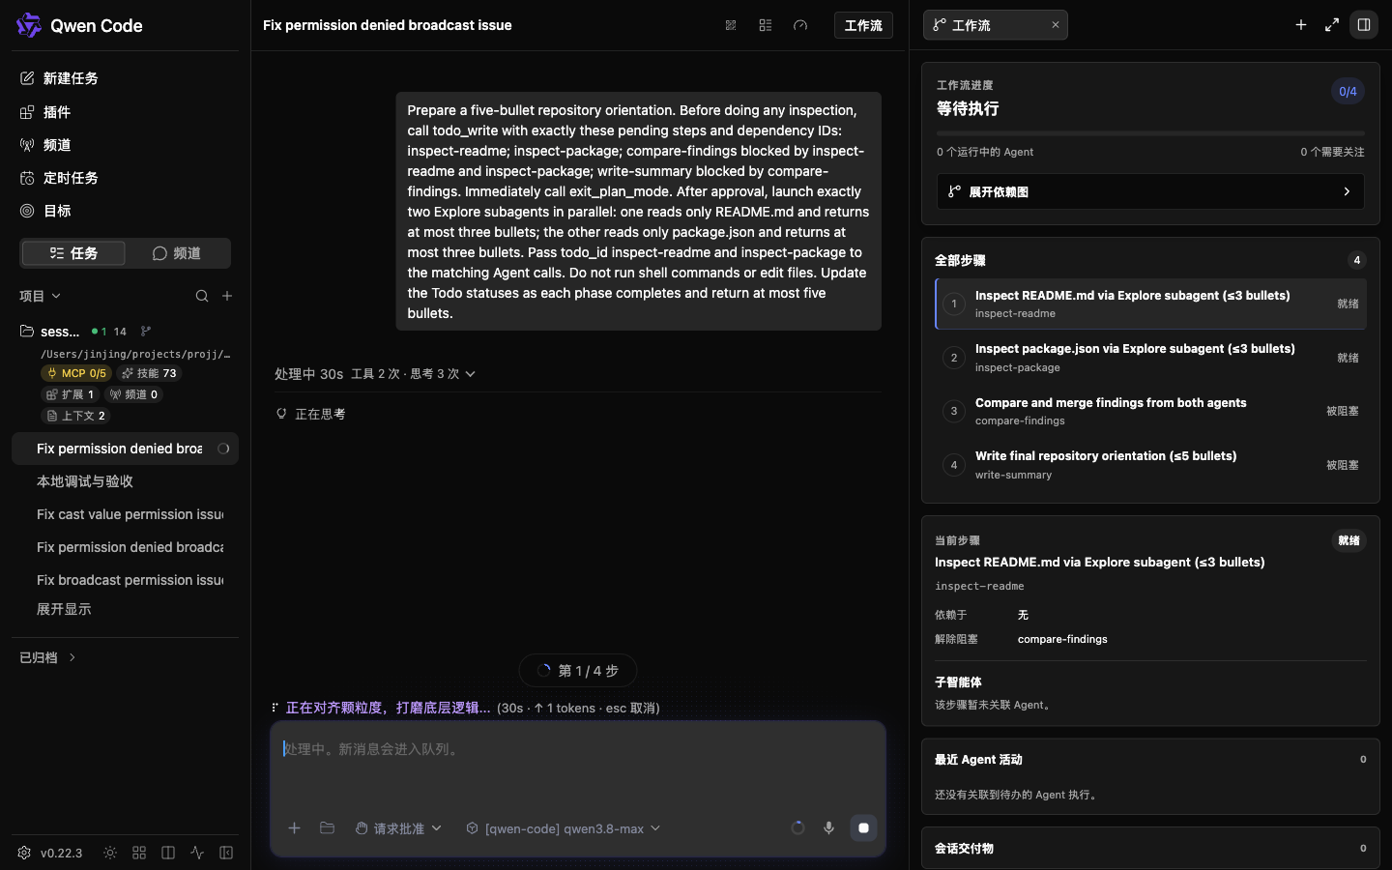Open 定时任务 scheduled tasks
This screenshot has width=1392, height=870.
point(60,178)
